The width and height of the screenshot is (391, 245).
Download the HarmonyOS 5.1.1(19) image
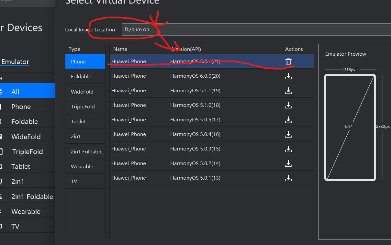(288, 91)
